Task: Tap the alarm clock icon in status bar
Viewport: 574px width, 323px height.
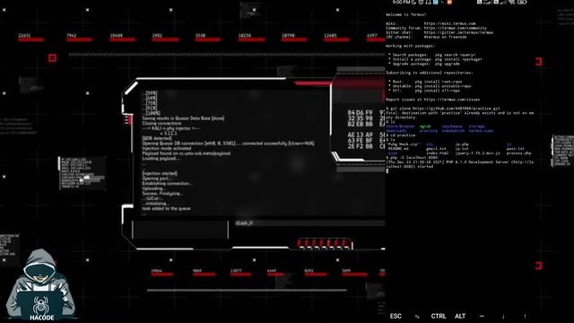Action: [421, 2]
